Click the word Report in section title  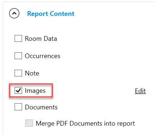point(38,14)
